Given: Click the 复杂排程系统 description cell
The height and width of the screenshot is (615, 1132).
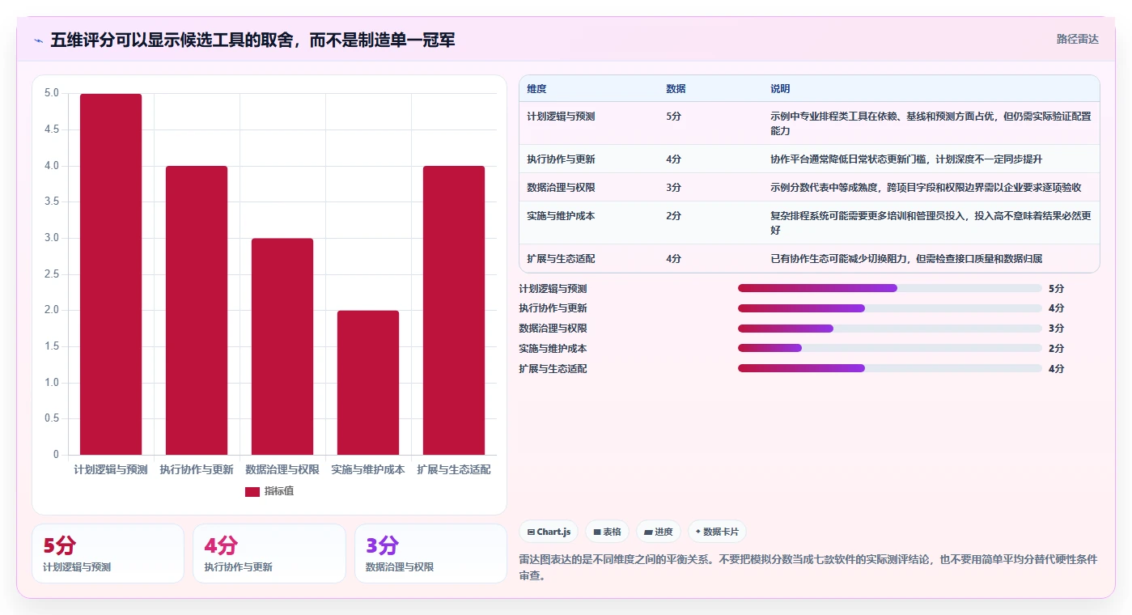Looking at the screenshot, I should click(931, 223).
